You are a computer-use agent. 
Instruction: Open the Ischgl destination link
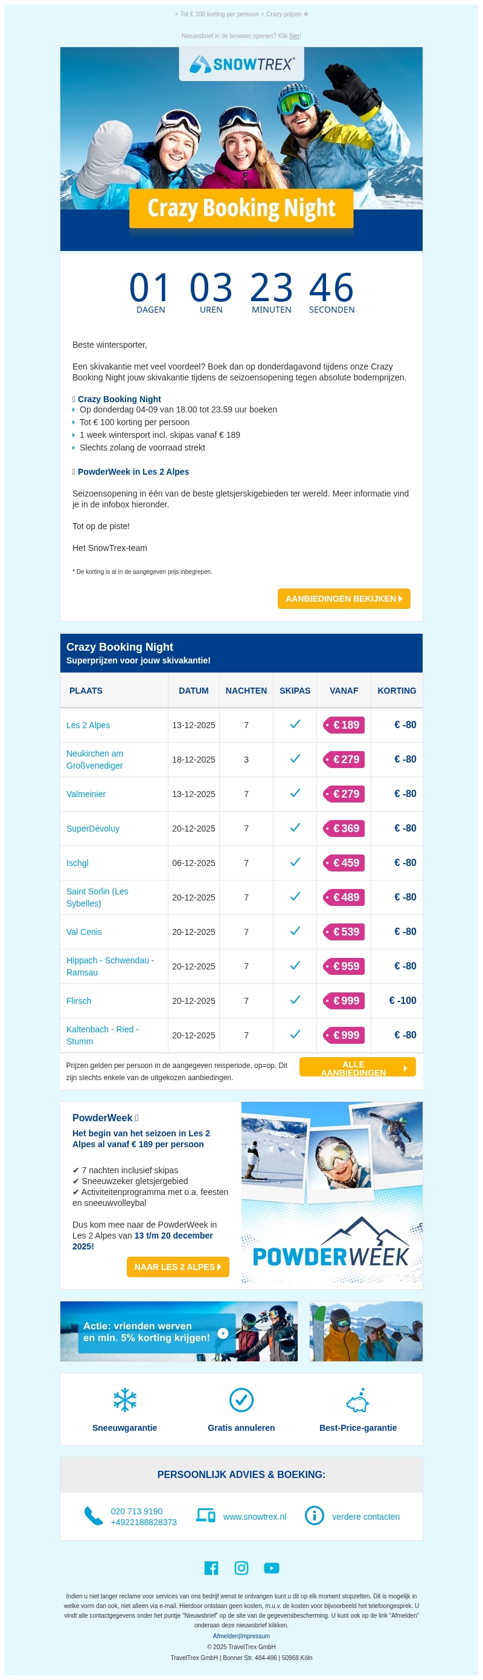pyautogui.click(x=77, y=863)
